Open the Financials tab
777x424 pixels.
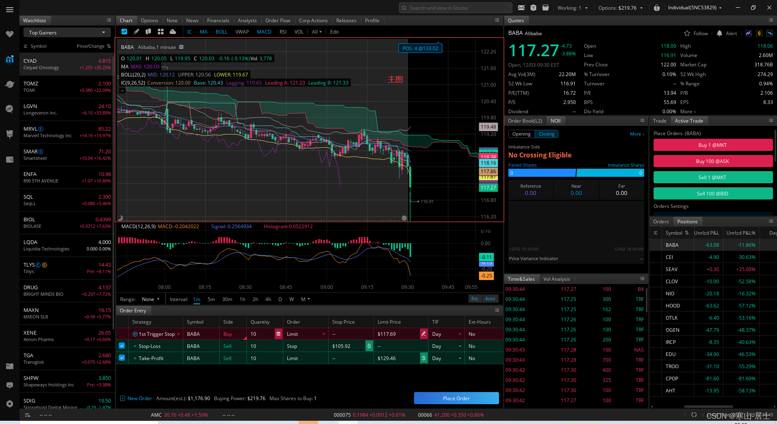point(218,21)
